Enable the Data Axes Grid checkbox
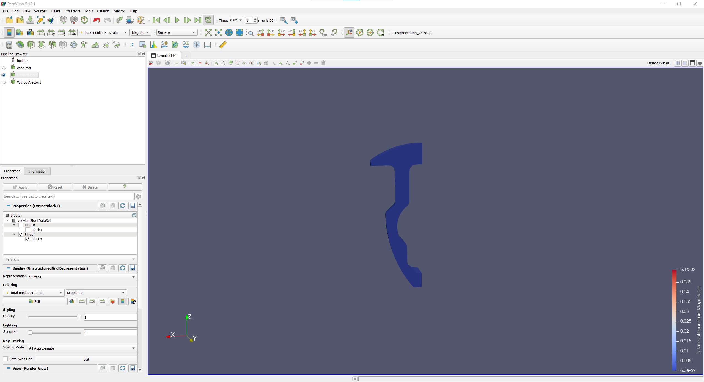Screen dimensions: 704x382 (5, 359)
